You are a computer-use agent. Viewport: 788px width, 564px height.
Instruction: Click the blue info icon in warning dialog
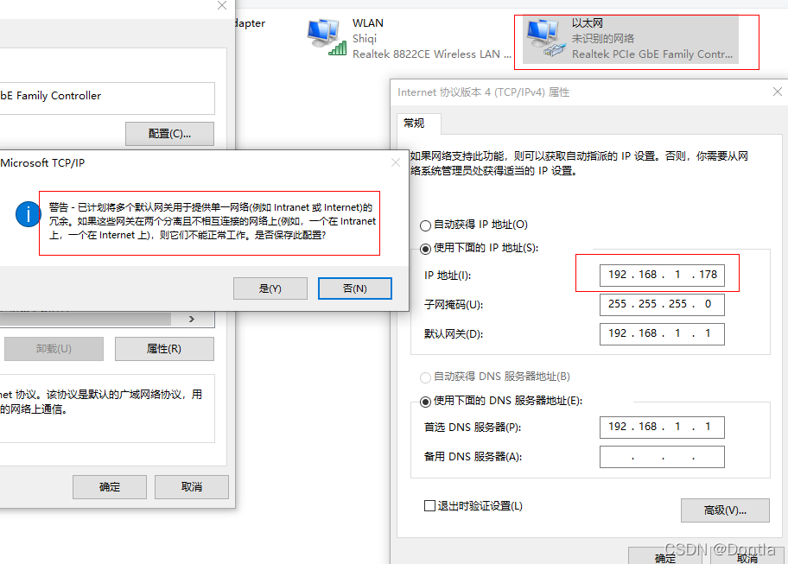click(29, 214)
